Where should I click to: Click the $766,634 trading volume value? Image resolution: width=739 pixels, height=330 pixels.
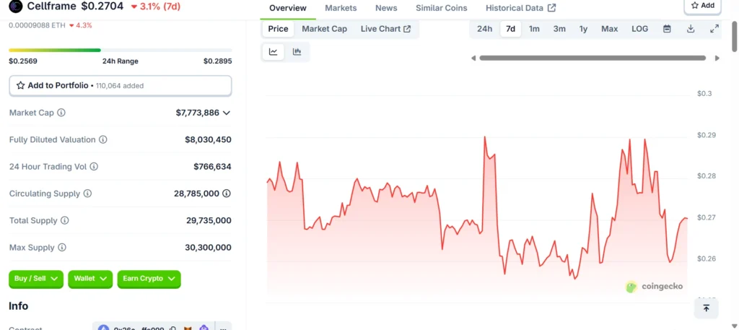212,166
